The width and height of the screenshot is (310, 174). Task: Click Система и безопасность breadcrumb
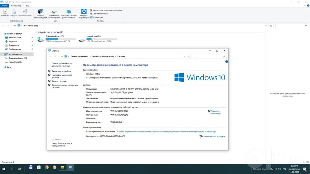(103, 56)
